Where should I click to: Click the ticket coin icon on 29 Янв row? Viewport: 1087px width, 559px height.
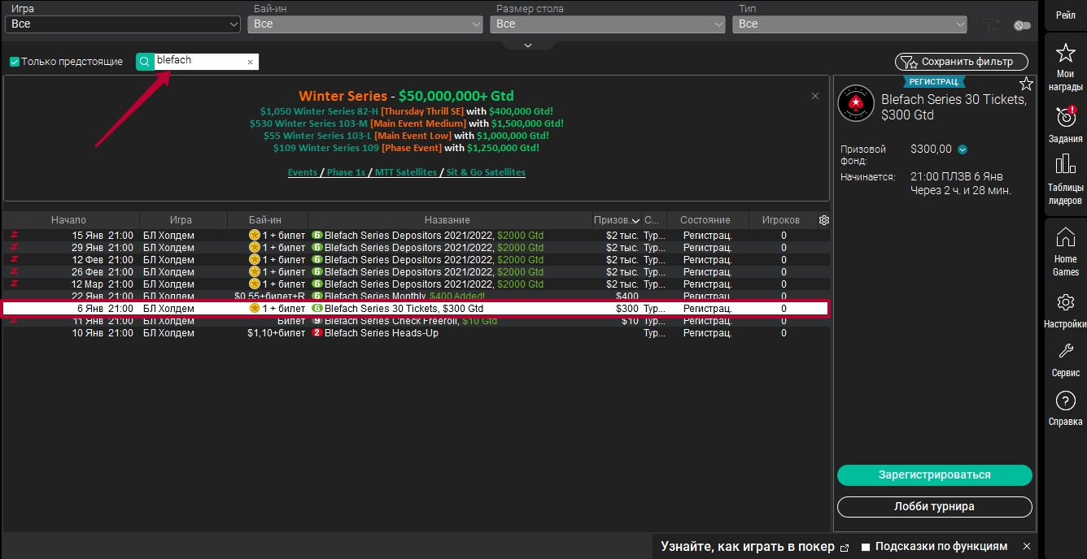[x=255, y=248]
